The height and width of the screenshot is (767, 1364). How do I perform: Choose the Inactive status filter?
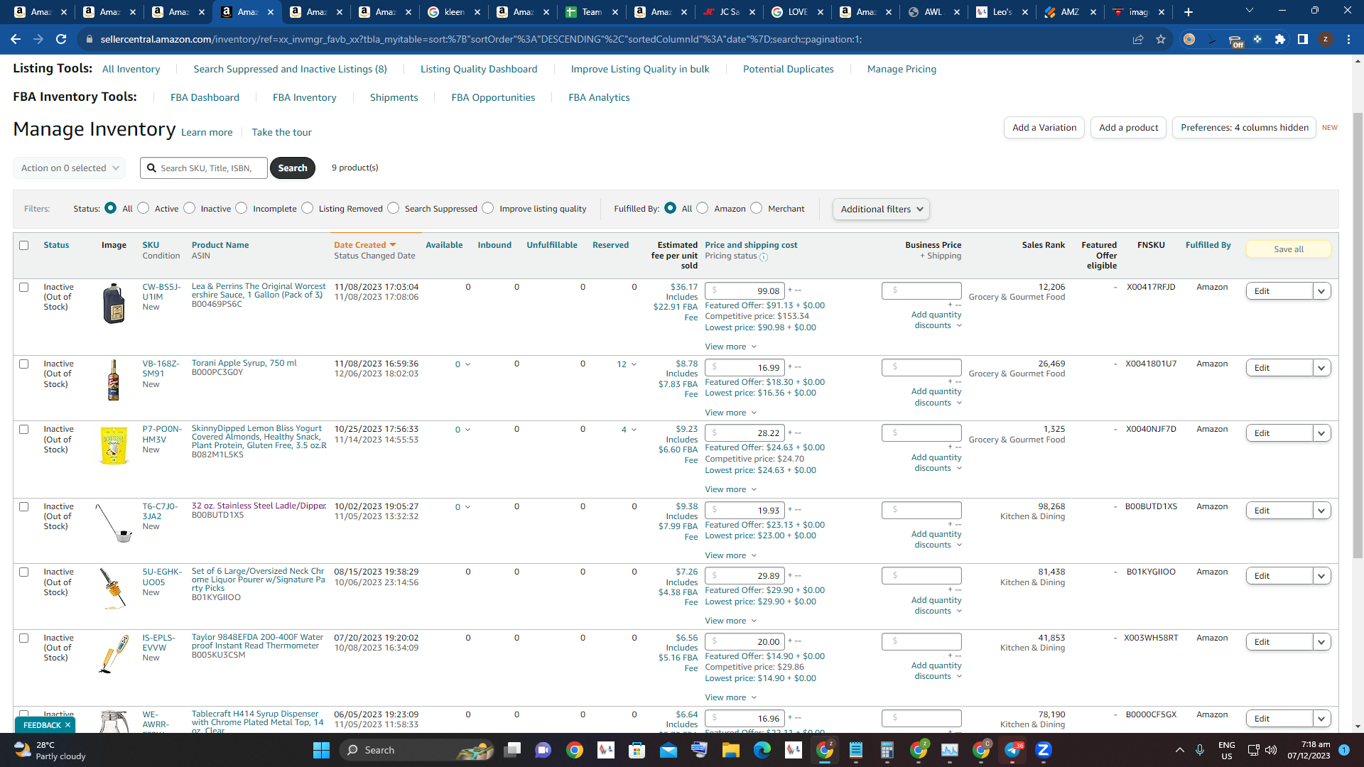pos(190,208)
